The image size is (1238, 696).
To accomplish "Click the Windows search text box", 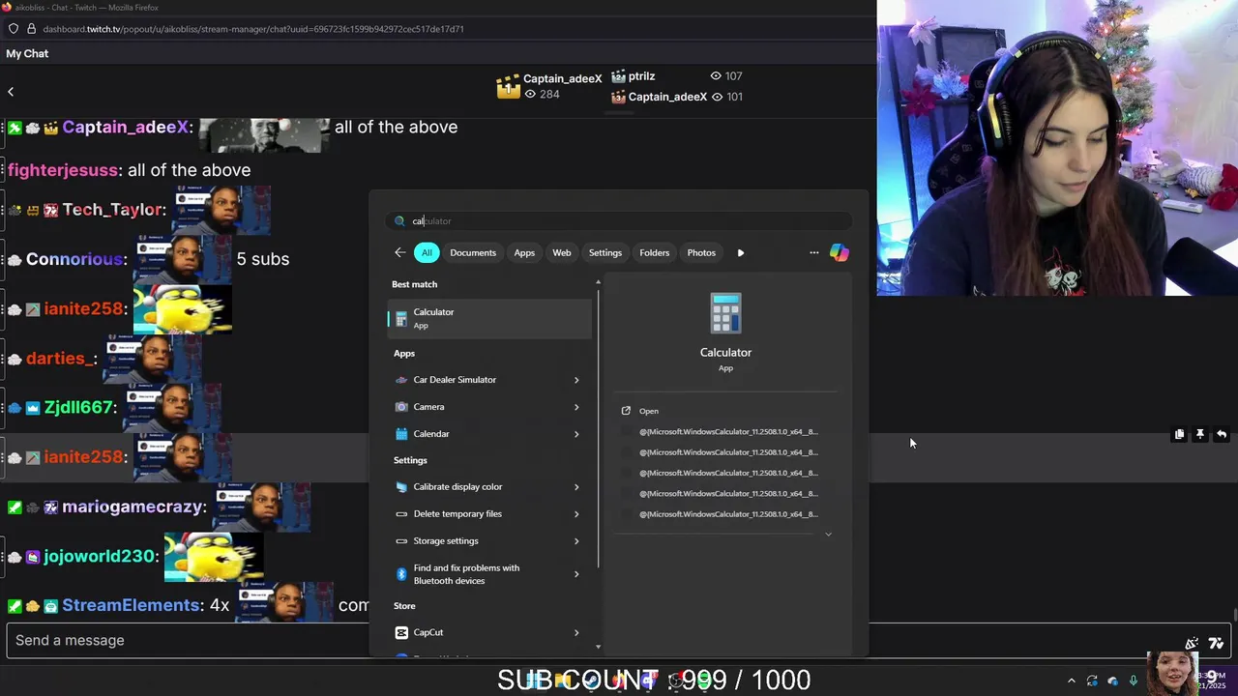I will [619, 221].
